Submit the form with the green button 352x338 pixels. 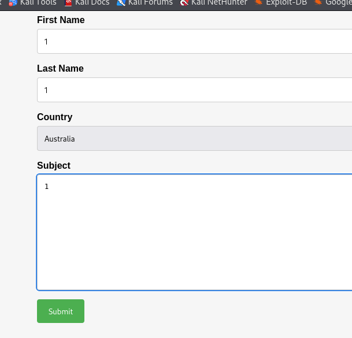click(61, 311)
